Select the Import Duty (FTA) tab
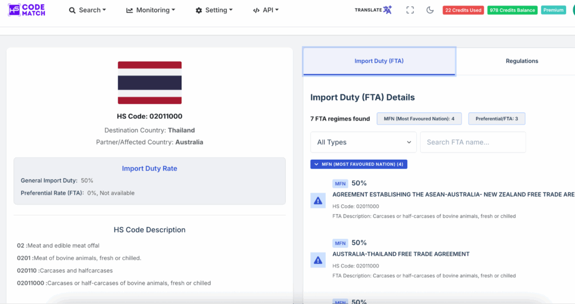The height and width of the screenshot is (304, 575). pyautogui.click(x=379, y=61)
